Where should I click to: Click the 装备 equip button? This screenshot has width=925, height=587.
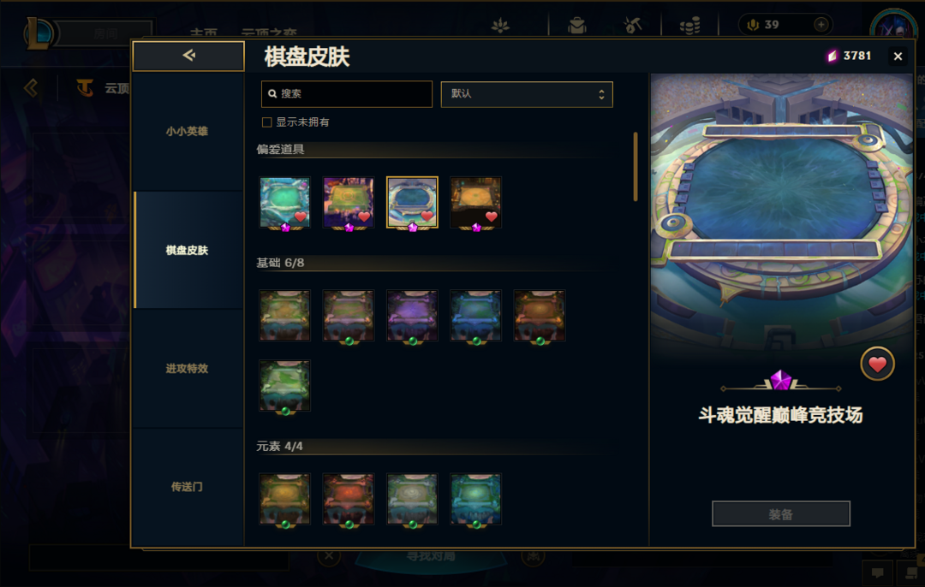780,514
